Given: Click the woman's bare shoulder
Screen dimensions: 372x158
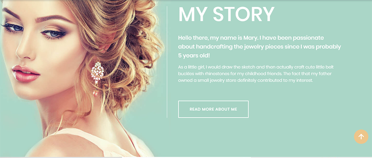Looking at the screenshot, I should tap(64, 145).
